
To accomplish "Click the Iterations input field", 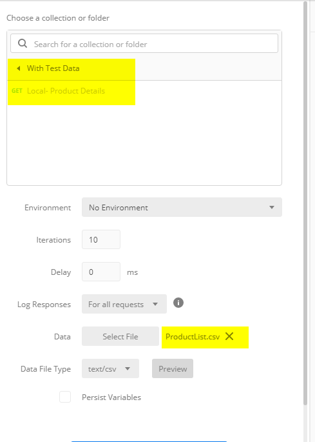I will 101,239.
